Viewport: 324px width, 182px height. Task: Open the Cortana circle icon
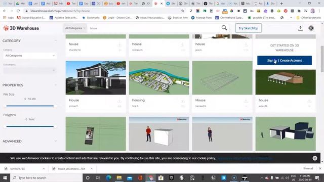point(88,177)
